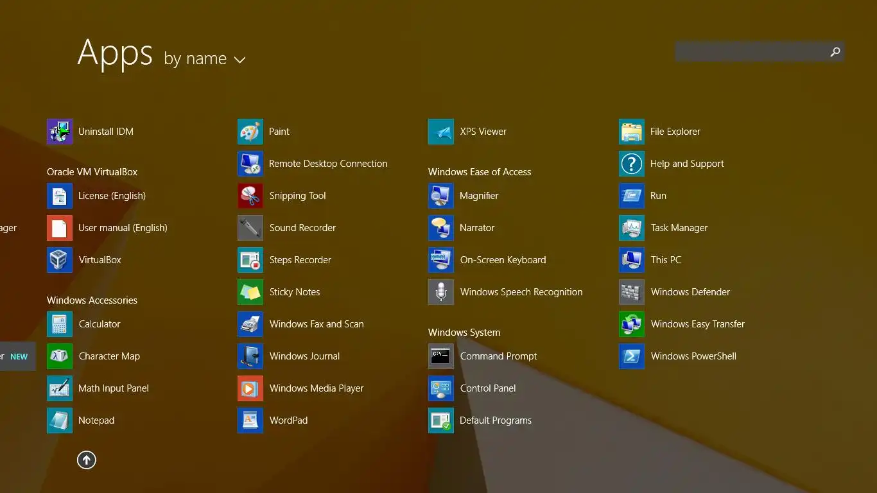The height and width of the screenshot is (493, 877).
Task: Go back to Start with up arrow
Action: click(x=87, y=460)
